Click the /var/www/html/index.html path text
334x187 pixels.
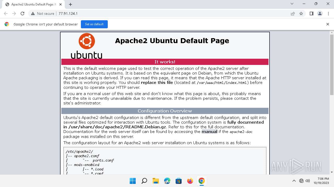[222, 83]
